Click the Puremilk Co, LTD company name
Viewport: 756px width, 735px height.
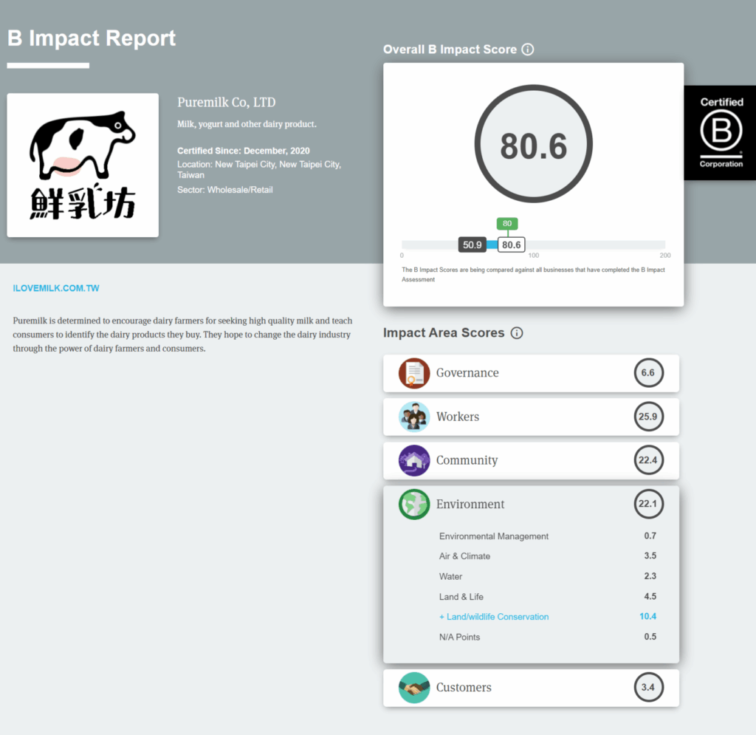227,102
